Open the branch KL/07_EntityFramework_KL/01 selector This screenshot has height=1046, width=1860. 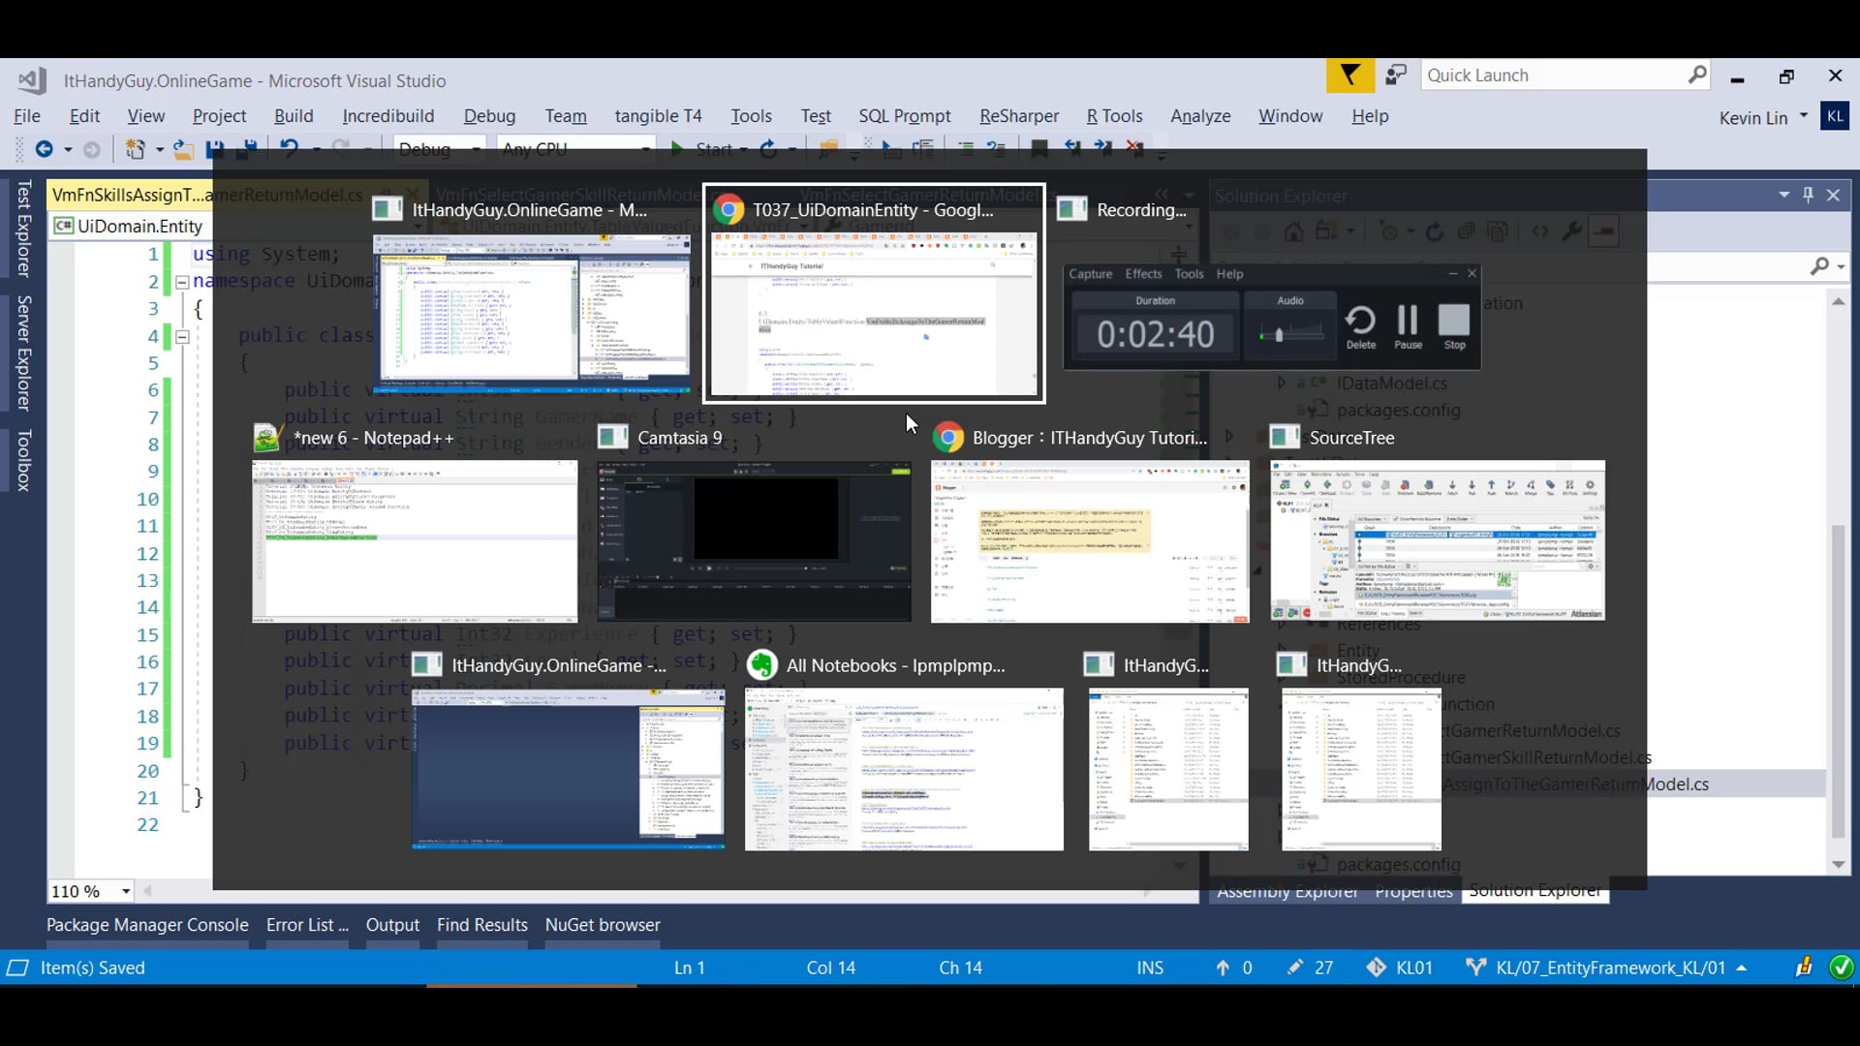[x=1610, y=968]
